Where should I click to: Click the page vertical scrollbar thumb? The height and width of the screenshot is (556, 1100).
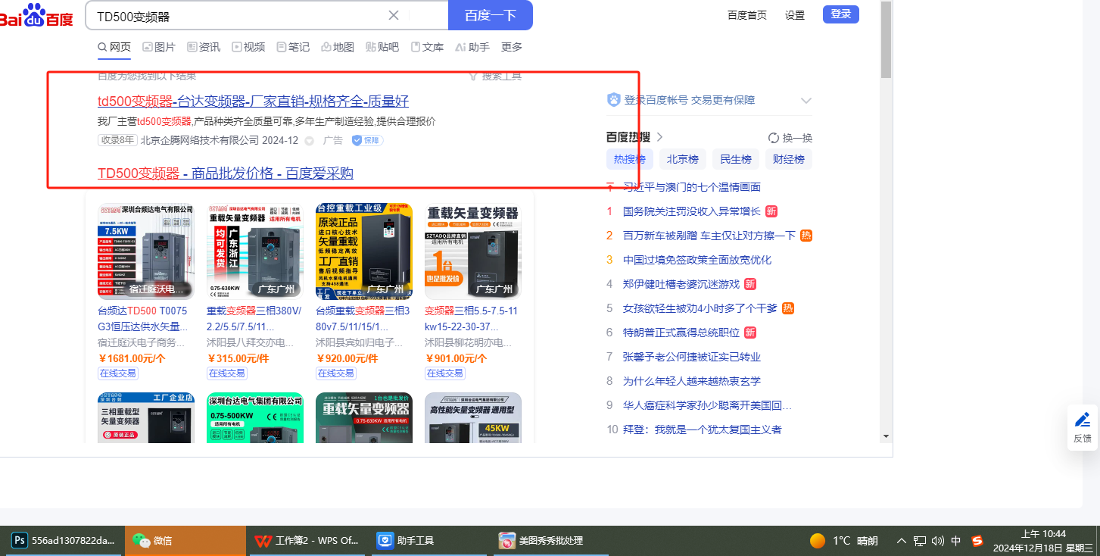[x=886, y=39]
